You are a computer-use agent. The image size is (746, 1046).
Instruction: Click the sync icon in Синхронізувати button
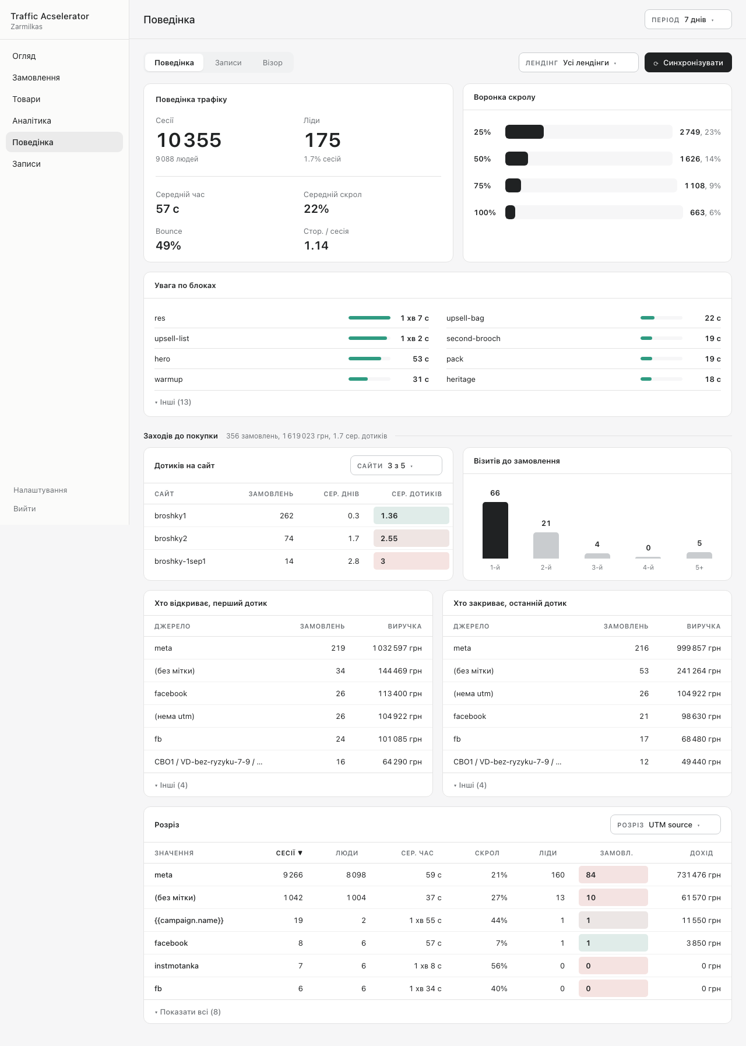pyautogui.click(x=656, y=63)
